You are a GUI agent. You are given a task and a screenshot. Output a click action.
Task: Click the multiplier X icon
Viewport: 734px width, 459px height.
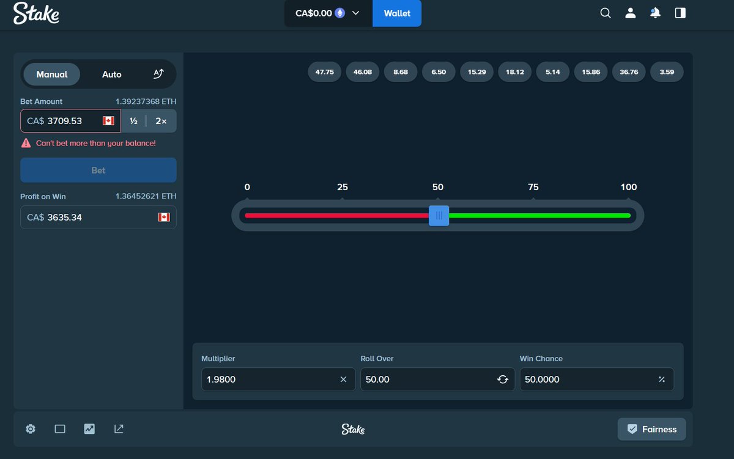343,380
